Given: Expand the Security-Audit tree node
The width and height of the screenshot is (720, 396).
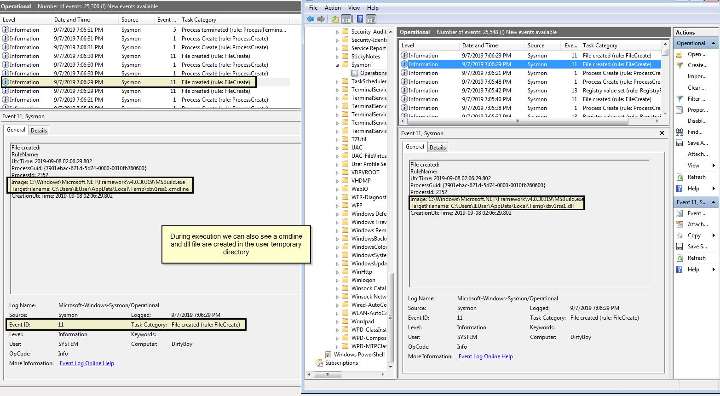Looking at the screenshot, I should [x=337, y=32].
